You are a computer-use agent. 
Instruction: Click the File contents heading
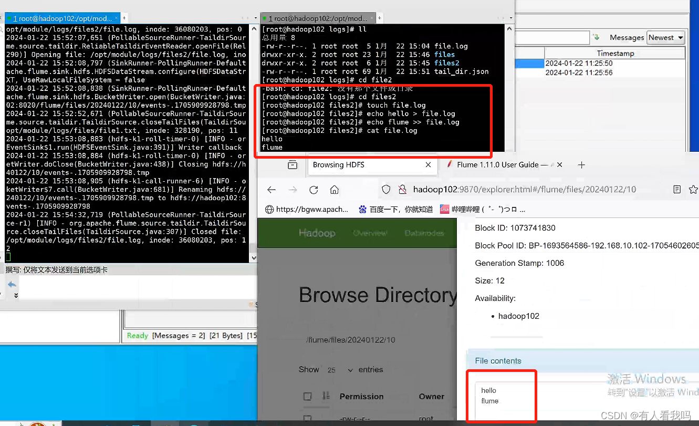pyautogui.click(x=498, y=361)
